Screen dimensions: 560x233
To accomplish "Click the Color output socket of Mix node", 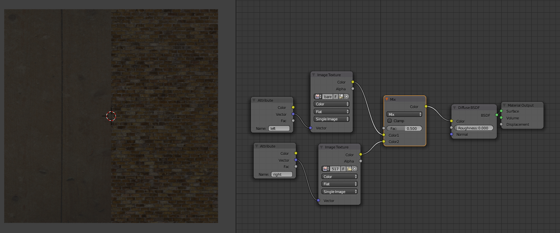I will [x=426, y=107].
